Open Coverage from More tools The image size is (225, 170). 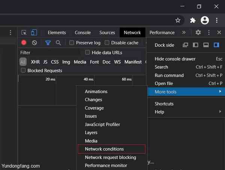(x=111, y=108)
